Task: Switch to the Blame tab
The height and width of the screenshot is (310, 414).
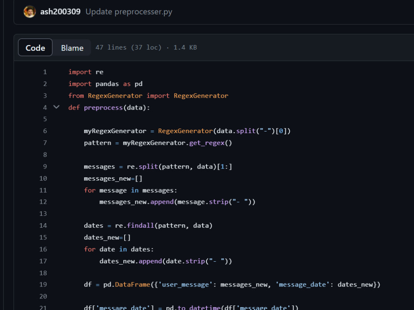Action: coord(72,48)
